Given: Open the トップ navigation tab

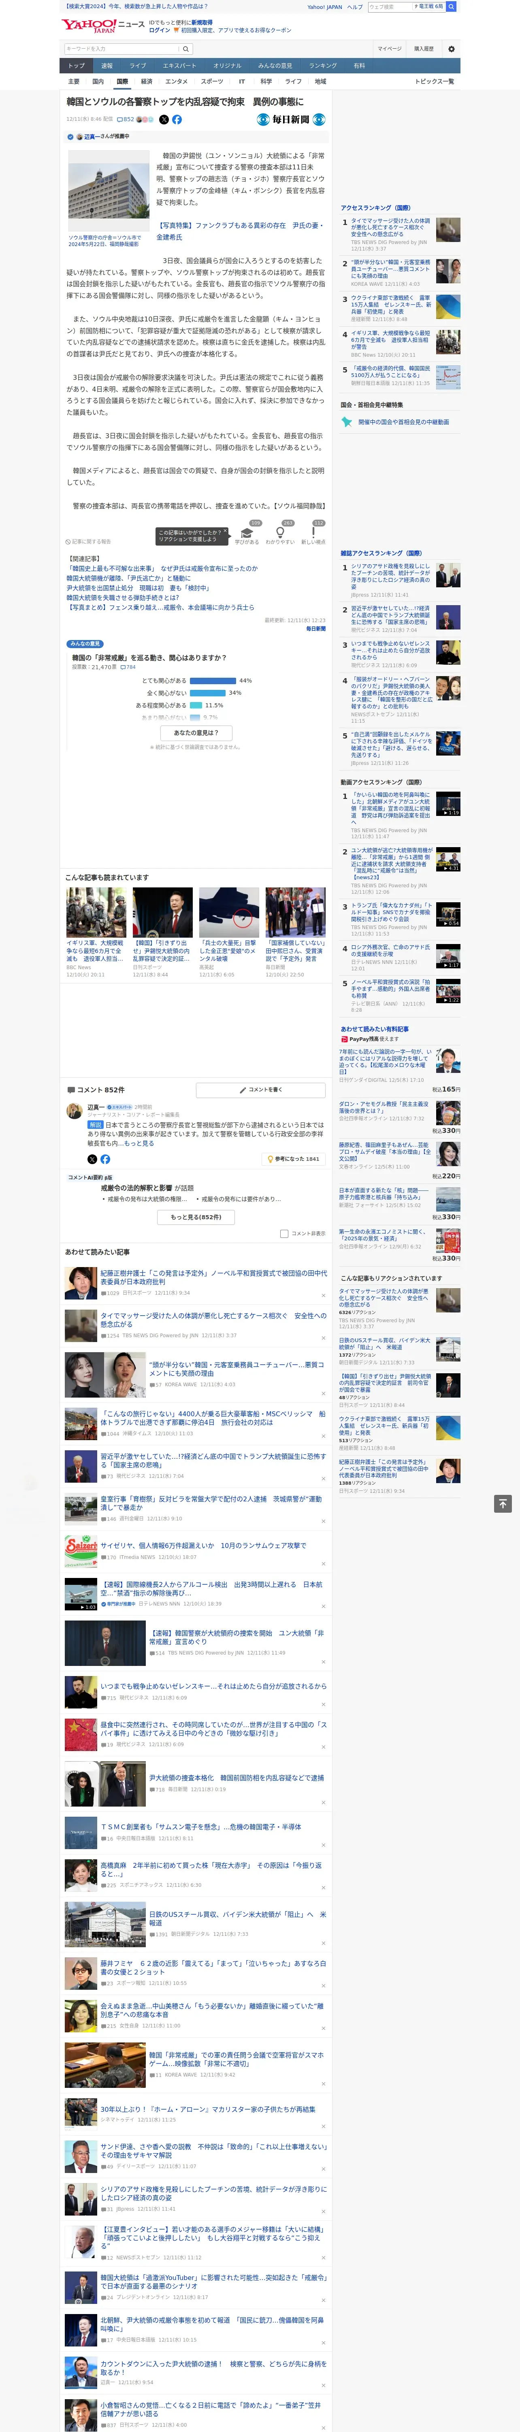Looking at the screenshot, I should pos(77,66).
